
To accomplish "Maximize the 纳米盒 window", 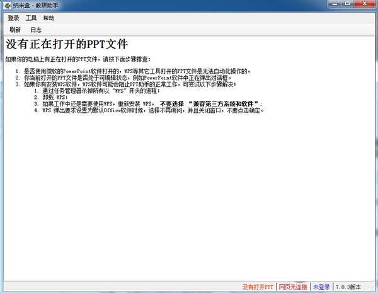I will pyautogui.click(x=348, y=6).
